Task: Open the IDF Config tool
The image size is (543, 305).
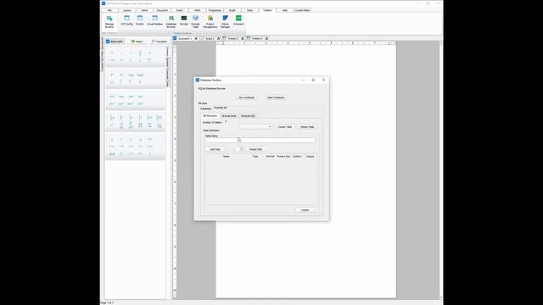Action: [x=126, y=20]
